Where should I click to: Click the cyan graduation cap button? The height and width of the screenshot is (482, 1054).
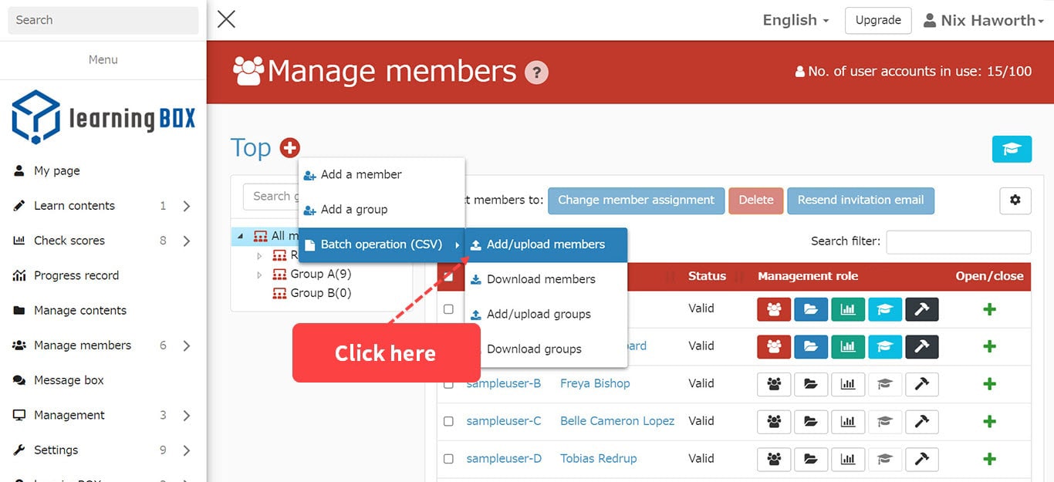pyautogui.click(x=1011, y=149)
